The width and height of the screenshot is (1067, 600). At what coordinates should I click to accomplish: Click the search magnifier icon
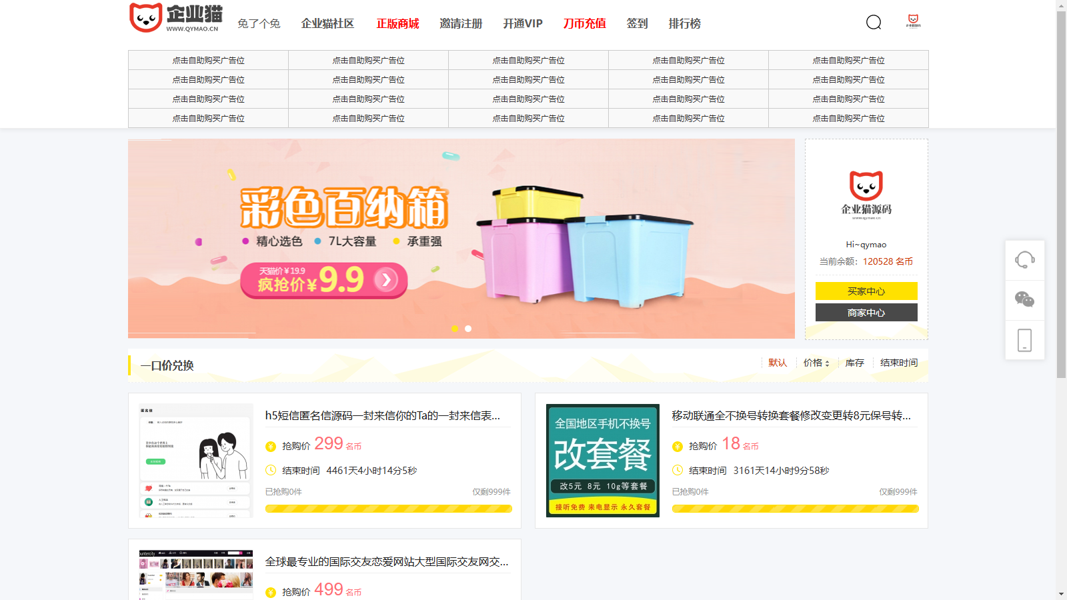[x=874, y=23]
